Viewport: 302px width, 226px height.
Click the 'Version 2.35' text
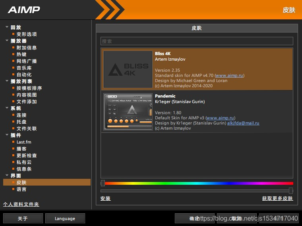(x=167, y=70)
